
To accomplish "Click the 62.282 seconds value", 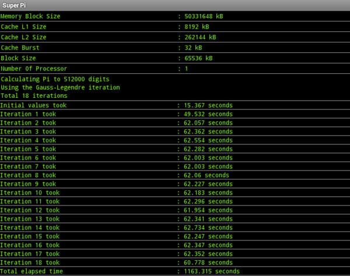I will [x=208, y=149].
